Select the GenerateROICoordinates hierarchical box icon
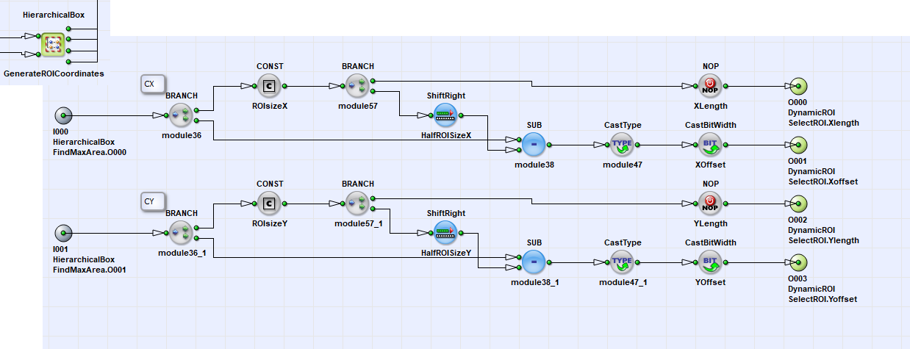The height and width of the screenshot is (349, 910). 53,45
